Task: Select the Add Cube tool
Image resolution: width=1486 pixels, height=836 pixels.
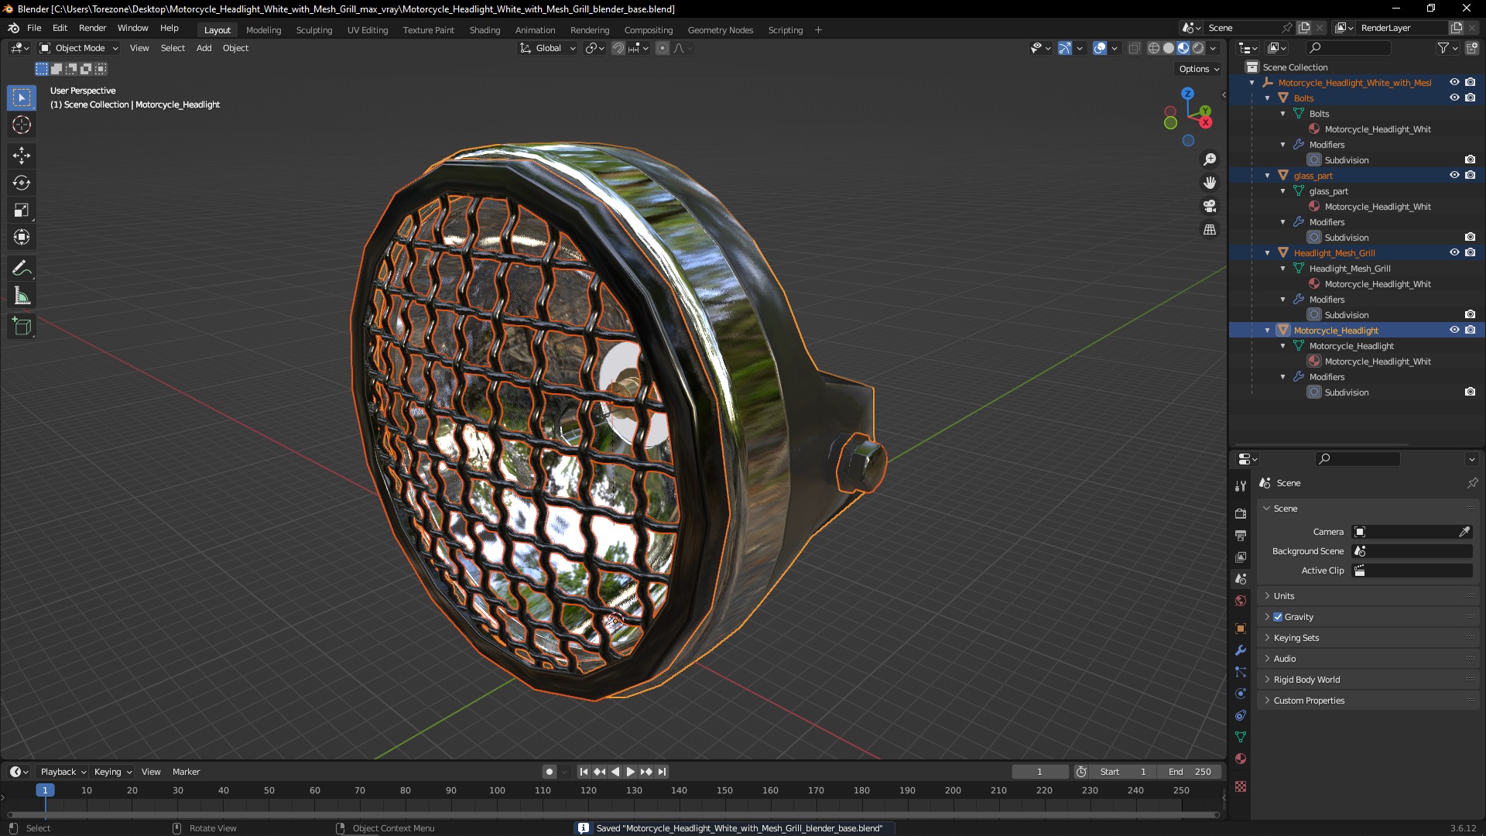Action: (22, 327)
